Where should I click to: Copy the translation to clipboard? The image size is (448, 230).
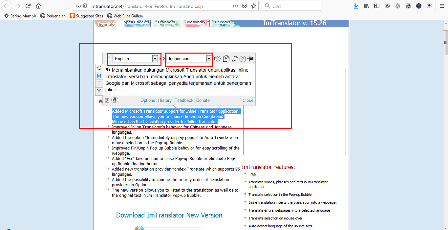pyautogui.click(x=226, y=59)
